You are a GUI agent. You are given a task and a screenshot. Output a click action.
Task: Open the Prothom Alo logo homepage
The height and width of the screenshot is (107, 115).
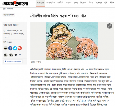[x=15, y=3]
